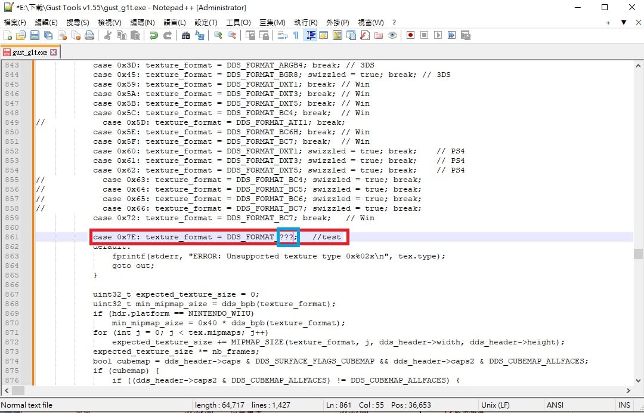Click the Unix (LF) status bar field
This screenshot has height=413, width=644.
(496, 405)
